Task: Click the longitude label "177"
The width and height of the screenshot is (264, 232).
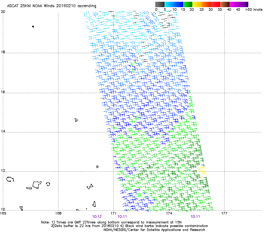Action: 224,213
